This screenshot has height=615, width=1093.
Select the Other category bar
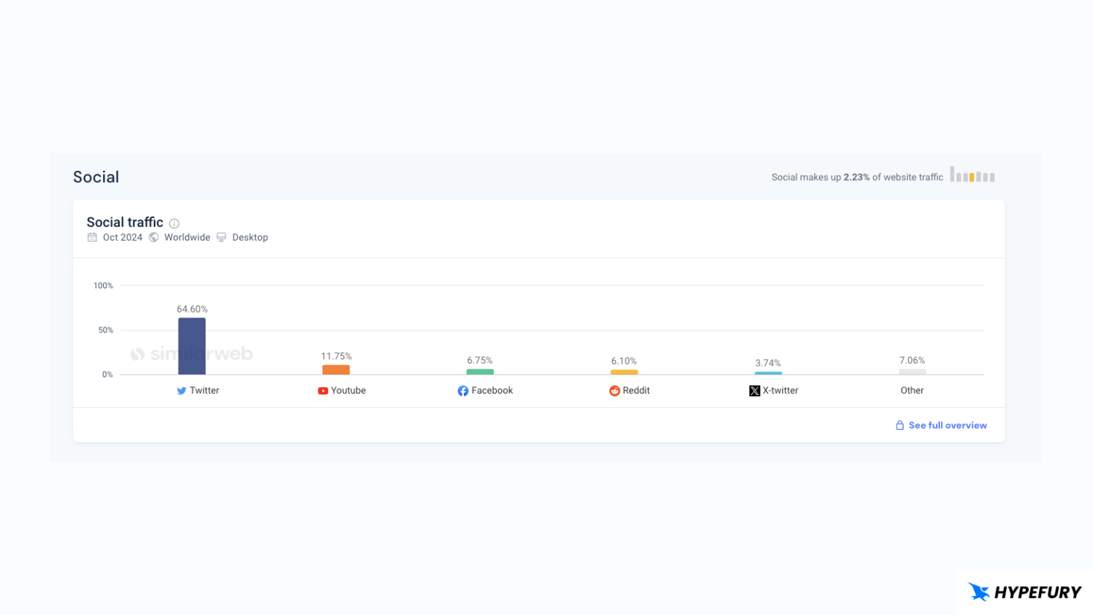[x=912, y=372]
